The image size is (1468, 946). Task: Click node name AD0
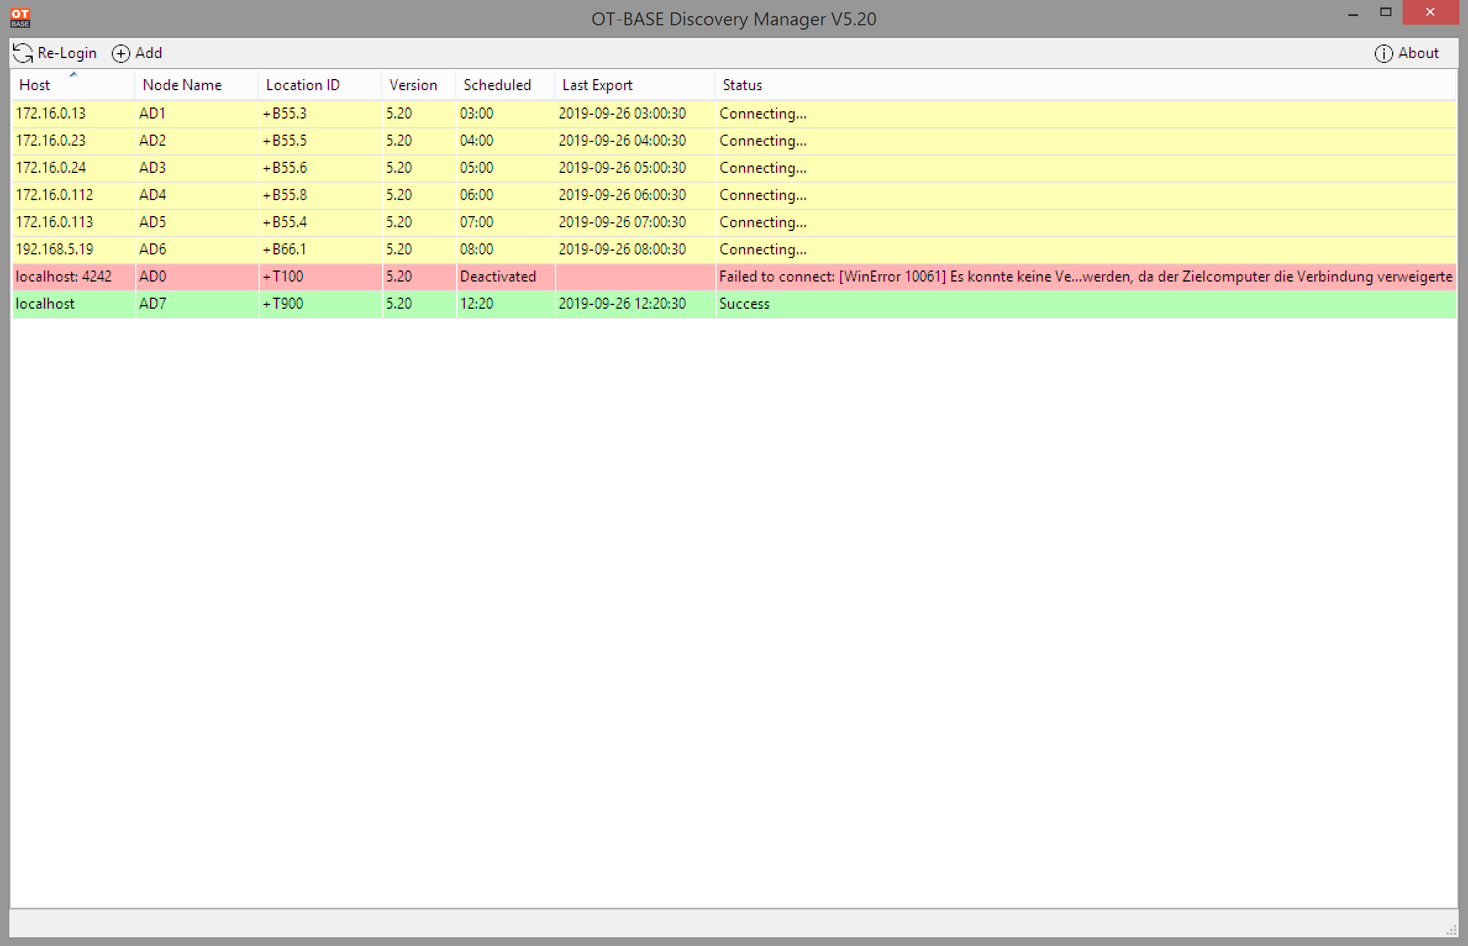pyautogui.click(x=152, y=277)
